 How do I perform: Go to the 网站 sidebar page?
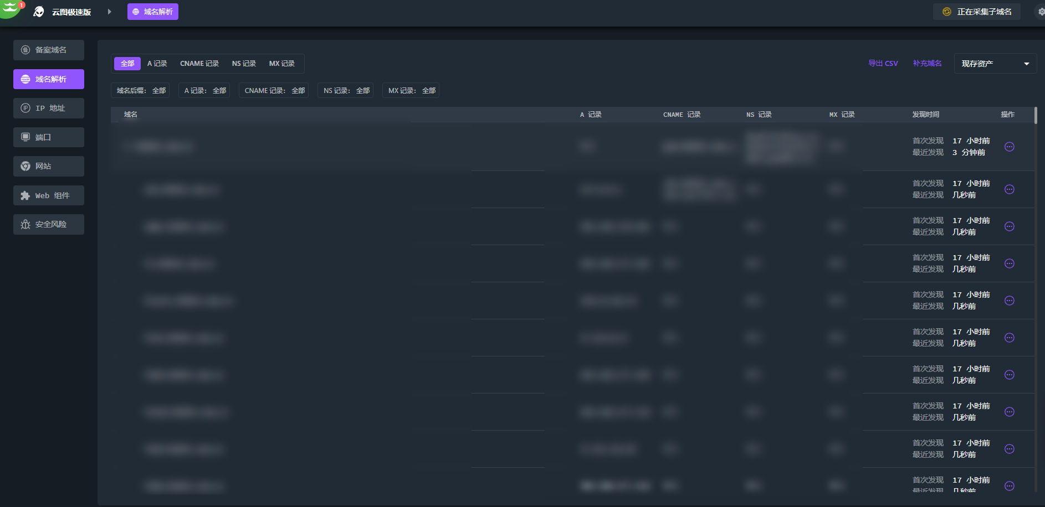(x=49, y=166)
